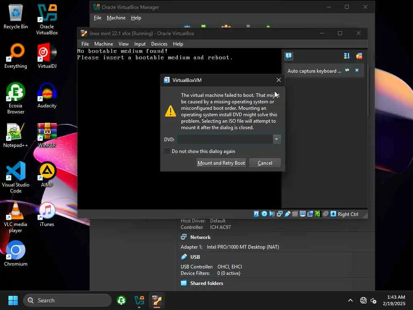Screen dimensions: 413x310
Task: Open the VM window Machine menu
Action: click(x=104, y=44)
